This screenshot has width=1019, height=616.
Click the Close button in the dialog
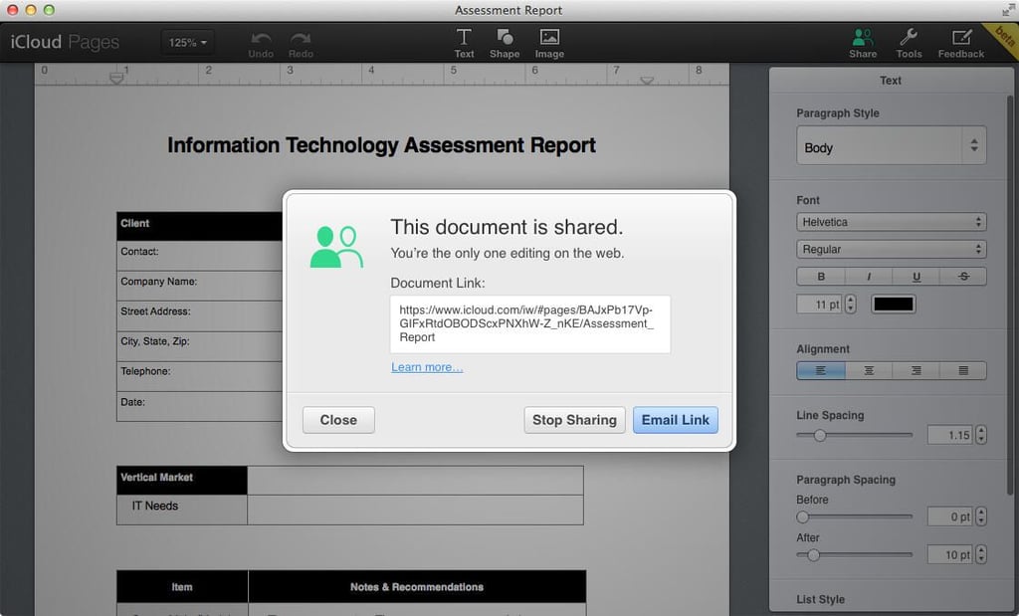338,420
